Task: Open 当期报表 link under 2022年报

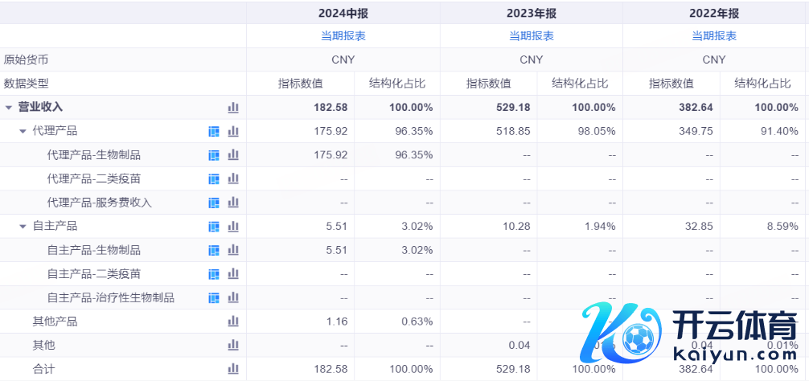Action: pos(714,36)
